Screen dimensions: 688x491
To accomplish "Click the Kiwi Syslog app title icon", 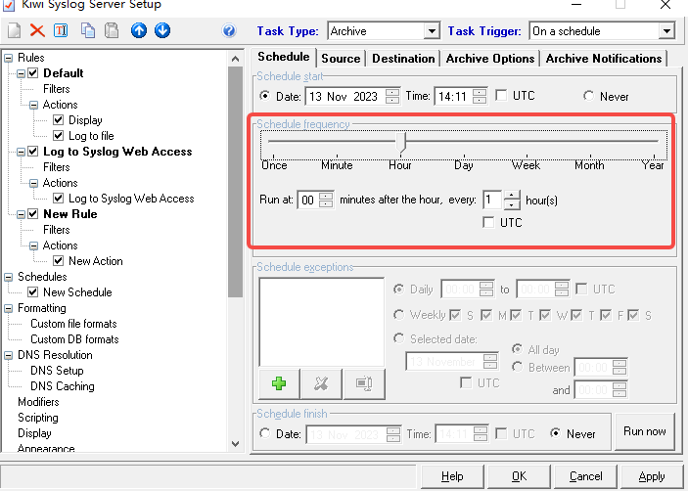I will tap(9, 5).
